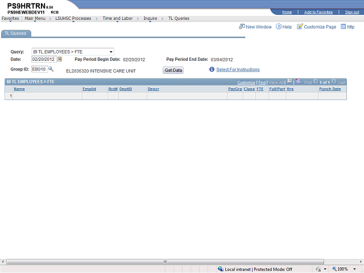364x273 pixels.
Task: Sort by the Punch Date column header
Action: click(330, 89)
